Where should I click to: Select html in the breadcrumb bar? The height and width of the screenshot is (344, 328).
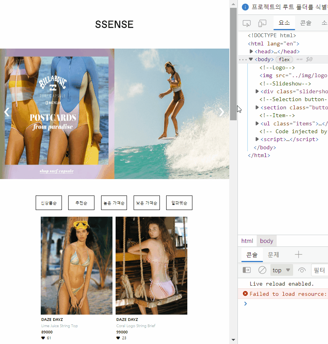pyautogui.click(x=247, y=241)
